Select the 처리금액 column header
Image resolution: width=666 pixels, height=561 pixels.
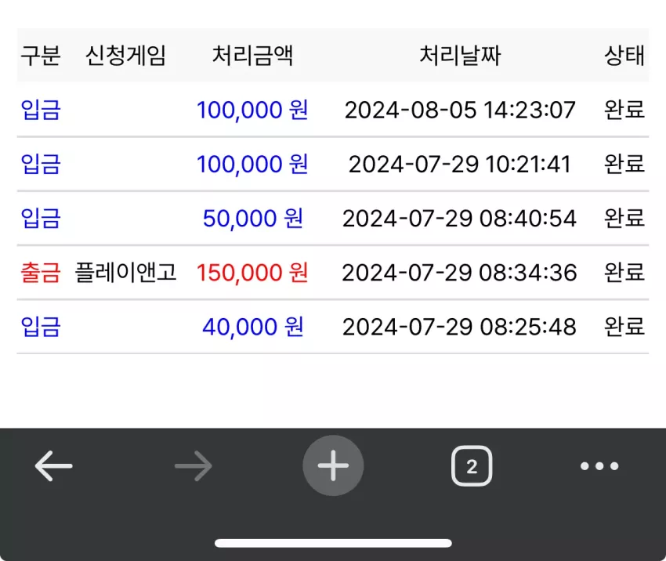(252, 56)
